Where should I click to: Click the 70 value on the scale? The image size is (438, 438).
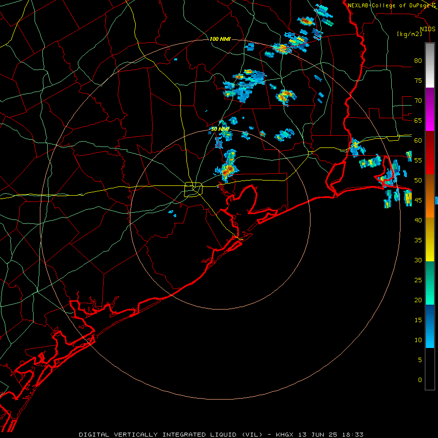tap(418, 101)
